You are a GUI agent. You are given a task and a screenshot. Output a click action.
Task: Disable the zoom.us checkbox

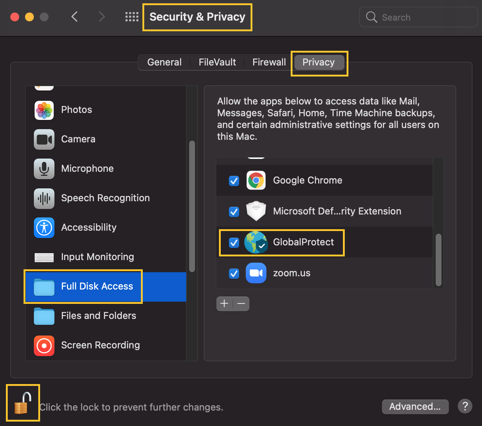(234, 273)
